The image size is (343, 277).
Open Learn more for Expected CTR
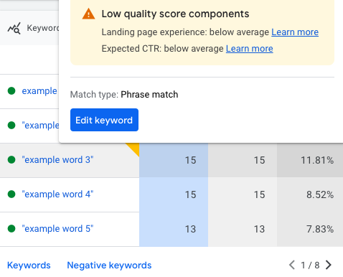point(250,49)
